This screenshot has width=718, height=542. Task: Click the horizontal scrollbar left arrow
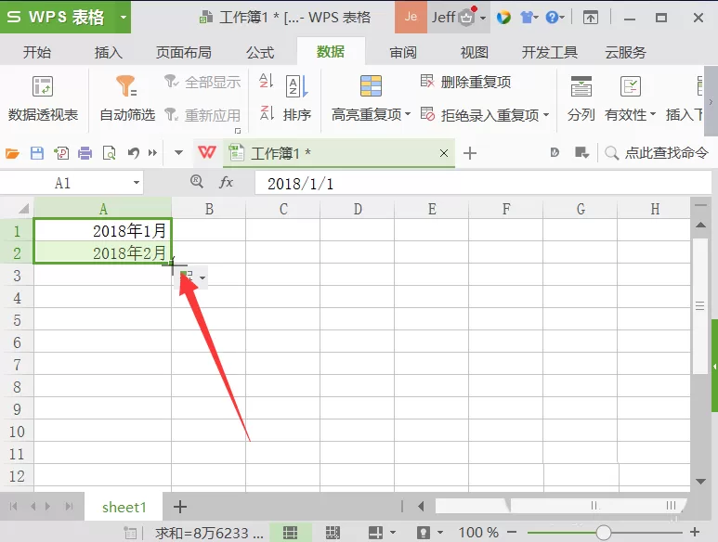pyautogui.click(x=421, y=507)
